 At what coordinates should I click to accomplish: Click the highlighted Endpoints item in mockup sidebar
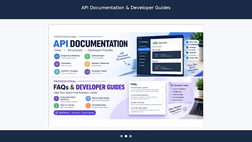[x=144, y=50]
